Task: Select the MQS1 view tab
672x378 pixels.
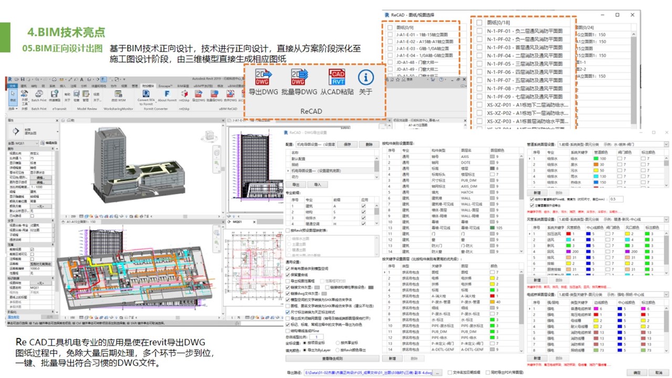Action: coord(238,222)
